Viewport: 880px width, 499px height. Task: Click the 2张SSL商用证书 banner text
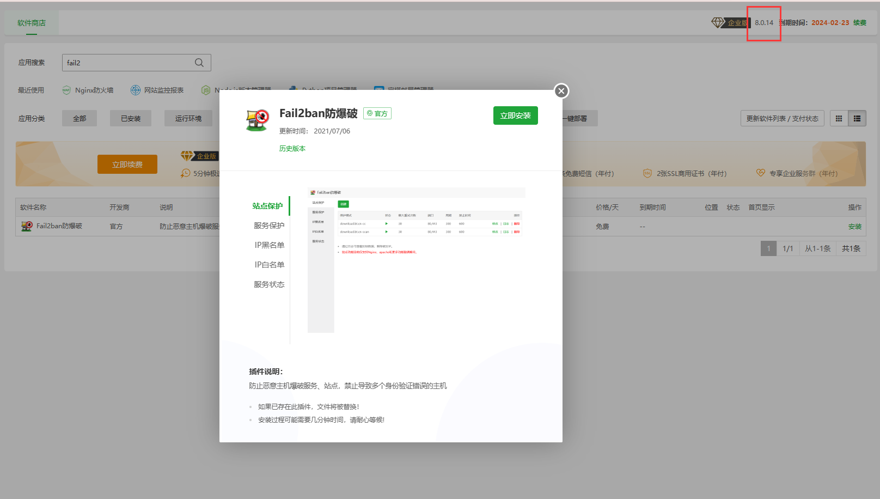coord(692,174)
